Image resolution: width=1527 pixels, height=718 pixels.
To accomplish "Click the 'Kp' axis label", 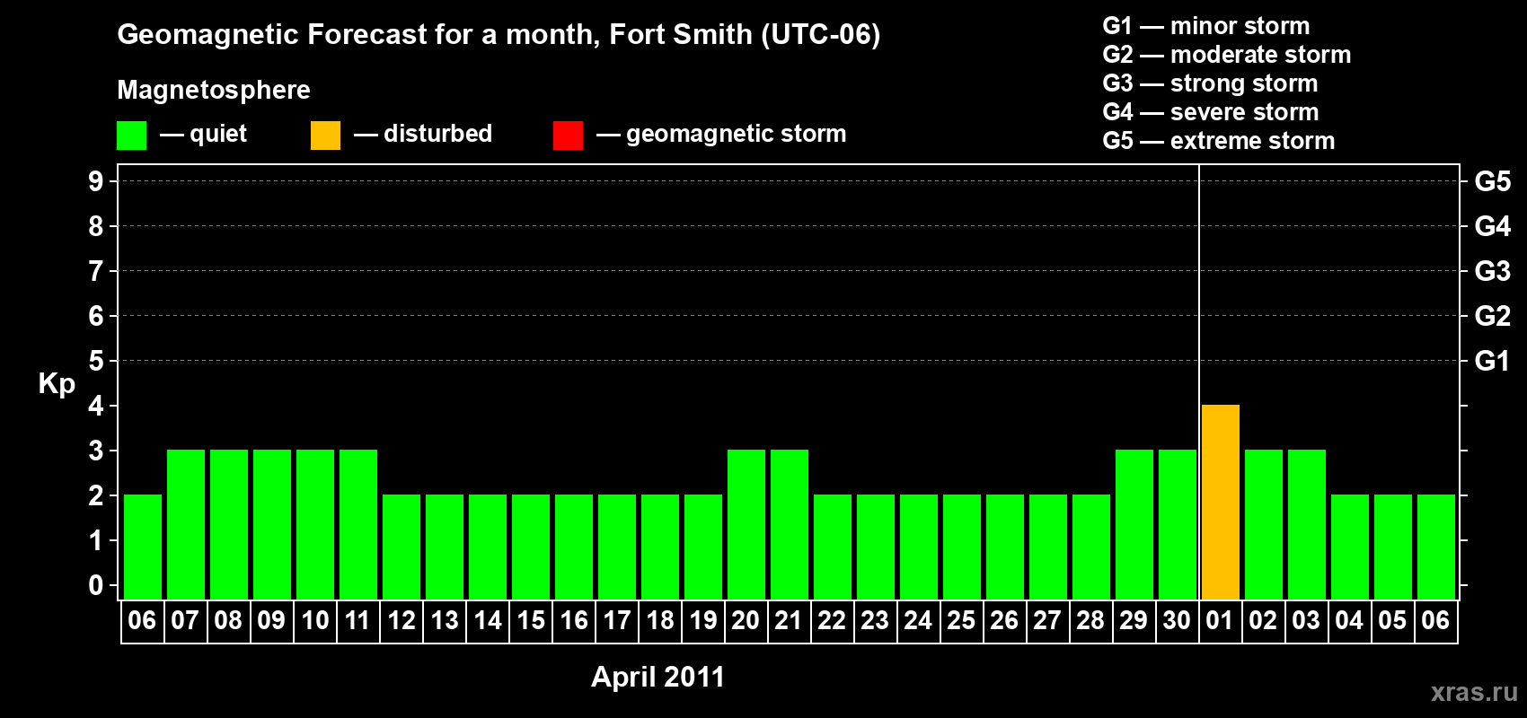I will pyautogui.click(x=57, y=384).
